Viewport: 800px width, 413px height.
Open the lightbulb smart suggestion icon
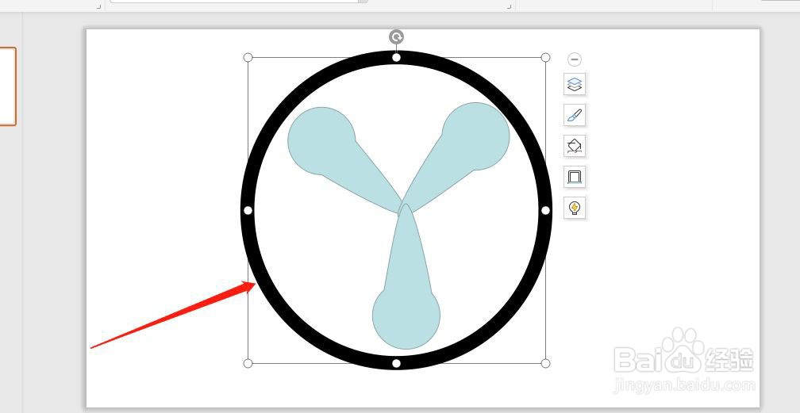pyautogui.click(x=575, y=208)
